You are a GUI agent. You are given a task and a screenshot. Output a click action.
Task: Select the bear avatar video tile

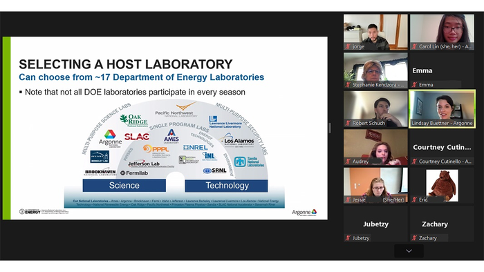coord(442,186)
